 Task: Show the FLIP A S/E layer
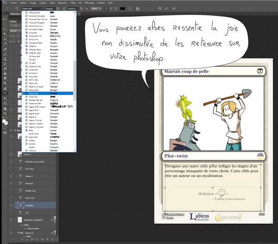point(11,198)
